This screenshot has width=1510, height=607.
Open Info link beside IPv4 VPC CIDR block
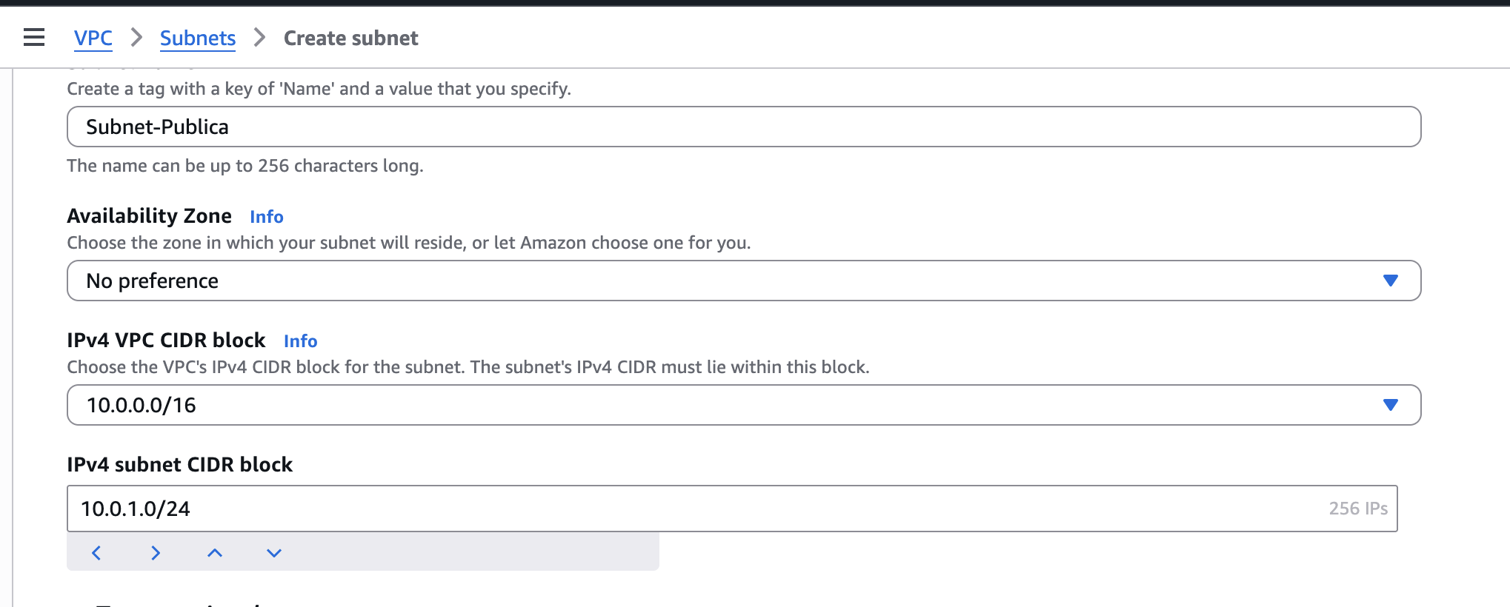(x=301, y=341)
